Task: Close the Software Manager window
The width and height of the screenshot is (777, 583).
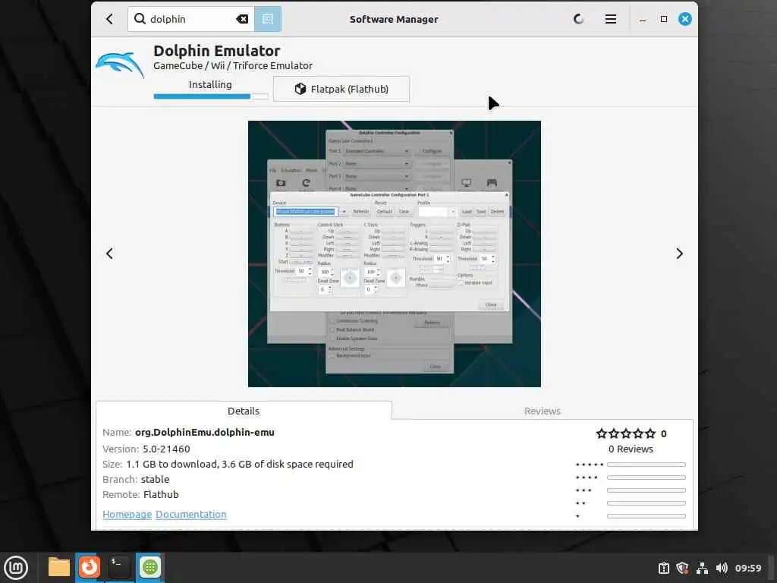Action: (x=685, y=19)
